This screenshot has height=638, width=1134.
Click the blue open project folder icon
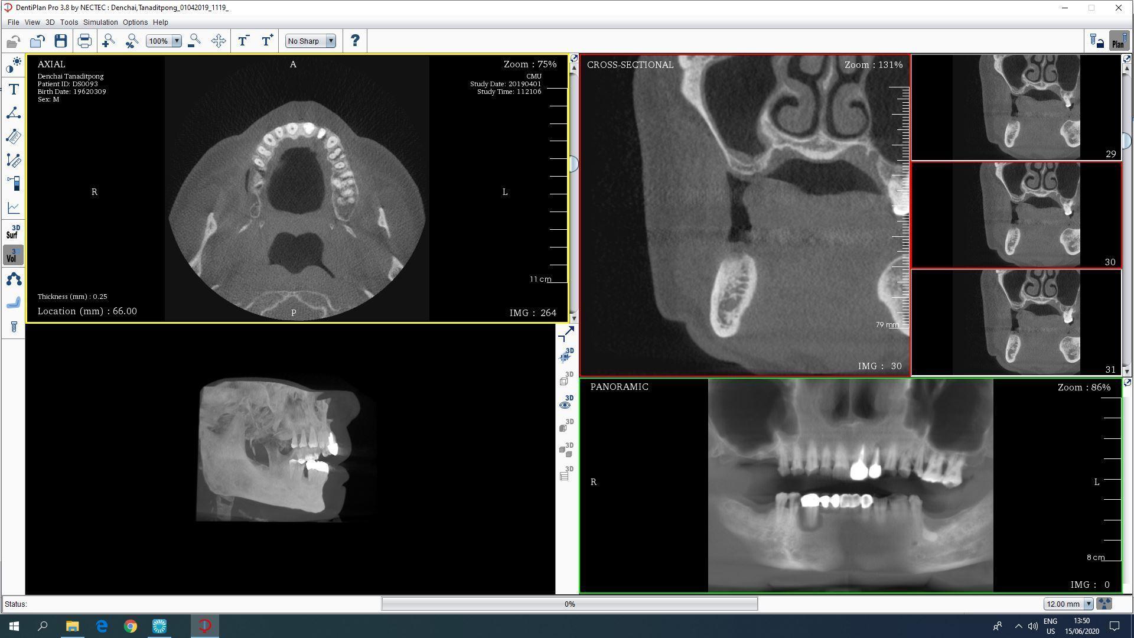pos(37,41)
